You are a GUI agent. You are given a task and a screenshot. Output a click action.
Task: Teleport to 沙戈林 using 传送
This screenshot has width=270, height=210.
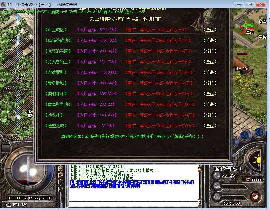(x=210, y=115)
